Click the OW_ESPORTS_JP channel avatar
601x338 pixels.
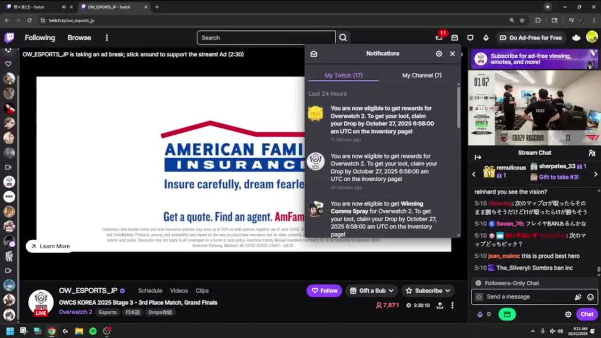tap(41, 303)
